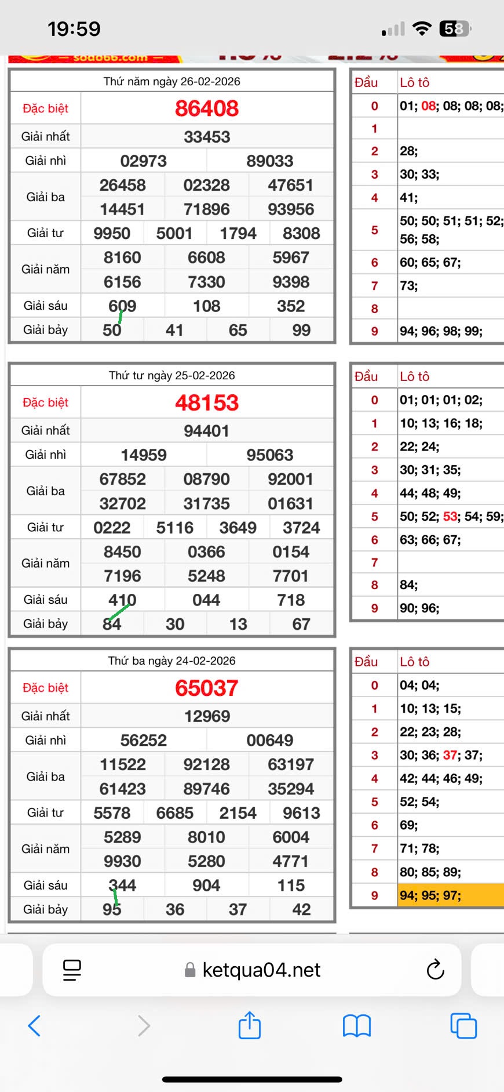Select the special prize number 86408

pos(207,108)
